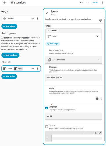Click the Add trigger button

click(9, 26)
